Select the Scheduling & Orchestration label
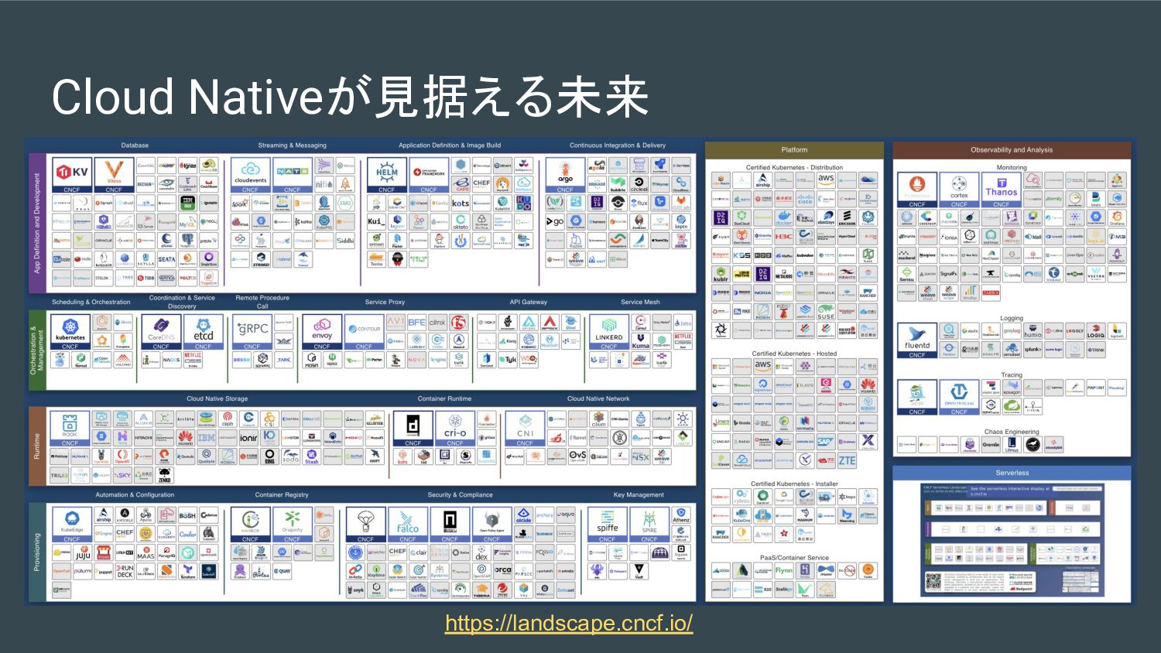Viewport: 1161px width, 653px height. click(91, 303)
